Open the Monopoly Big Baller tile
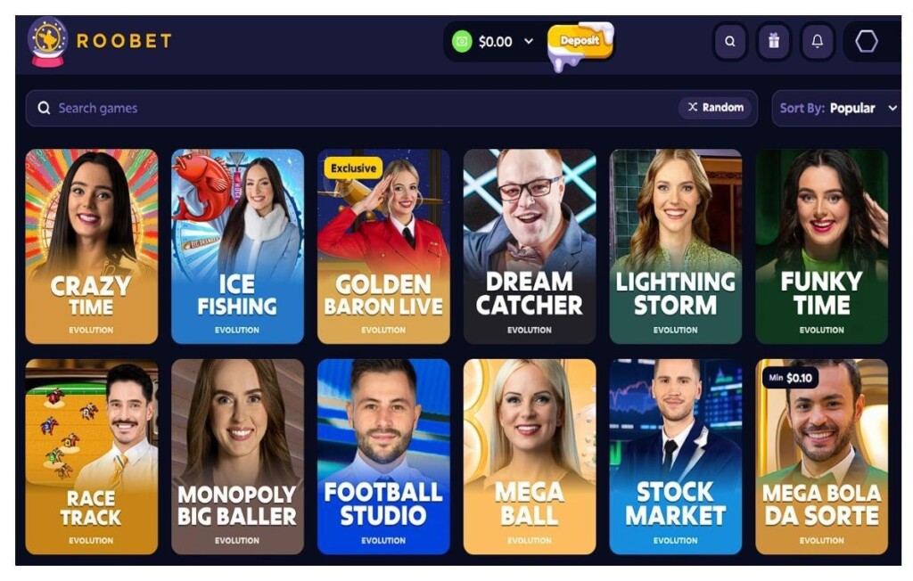This screenshot has height=581, width=913. click(x=237, y=456)
